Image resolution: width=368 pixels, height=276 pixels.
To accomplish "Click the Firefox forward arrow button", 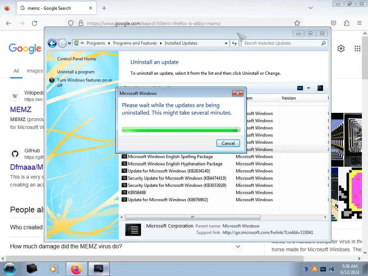I will (x=22, y=23).
